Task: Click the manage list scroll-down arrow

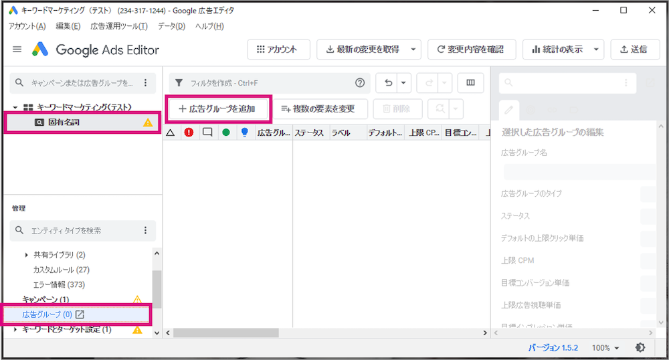Action: (x=157, y=333)
